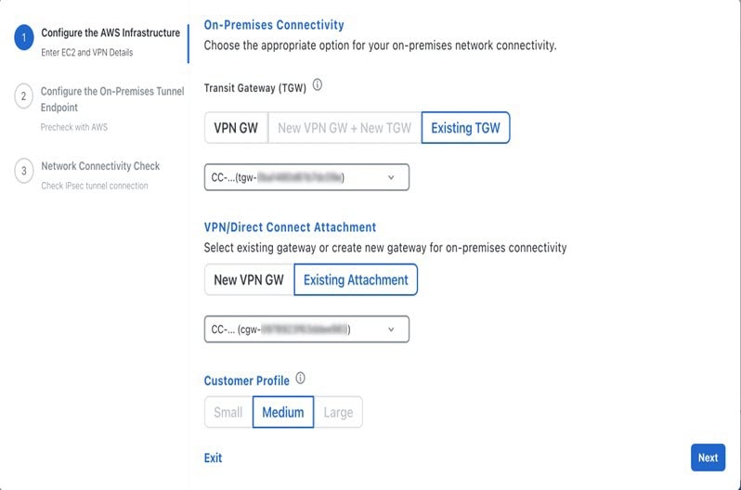The height and width of the screenshot is (490, 741).
Task: Click the step 3 circle icon
Action: 24,172
